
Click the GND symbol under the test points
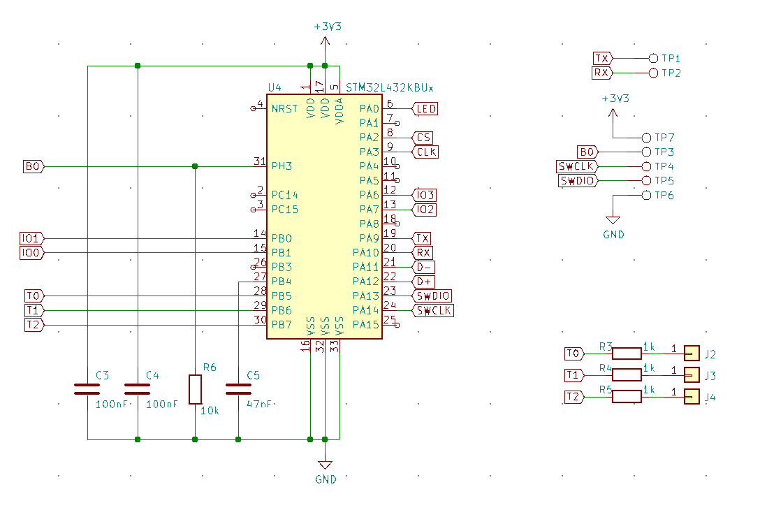613,220
